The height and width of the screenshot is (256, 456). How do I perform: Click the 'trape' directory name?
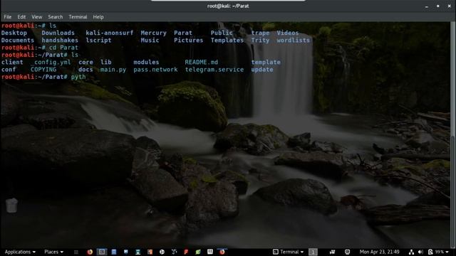click(260, 33)
